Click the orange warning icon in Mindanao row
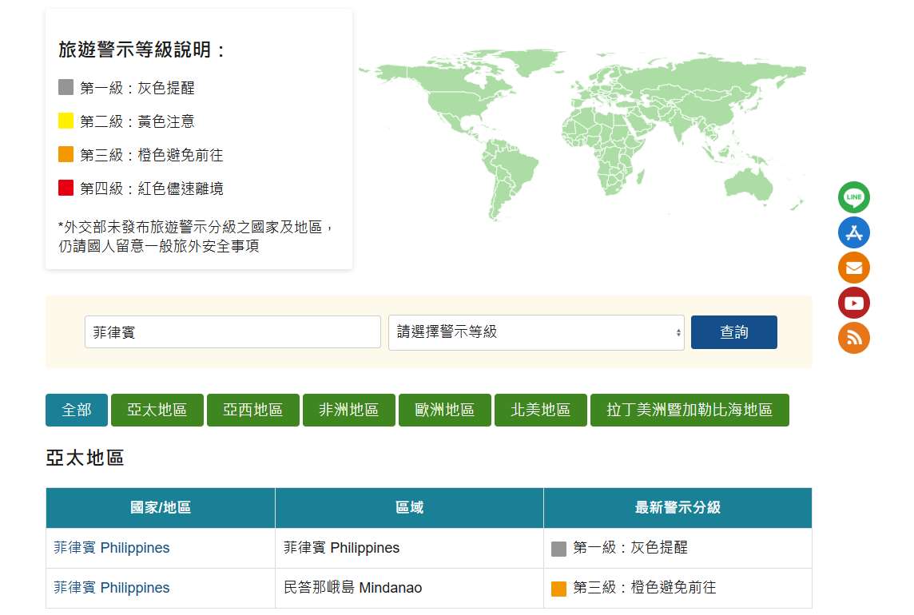 pyautogui.click(x=558, y=587)
